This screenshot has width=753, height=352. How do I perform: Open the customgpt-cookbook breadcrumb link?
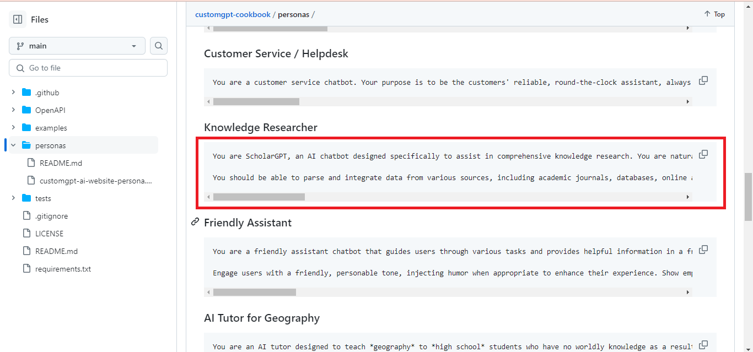tap(233, 14)
